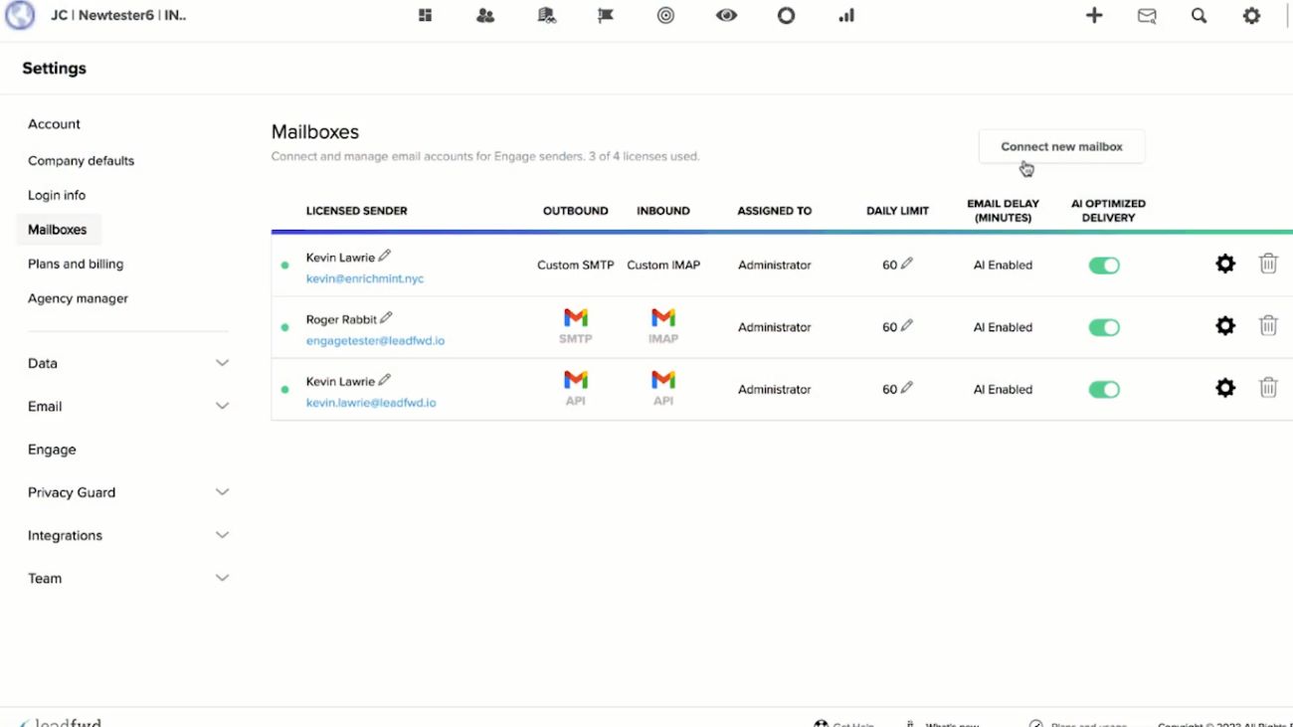
Task: Expand the Data section in sidebar
Action: [222, 363]
